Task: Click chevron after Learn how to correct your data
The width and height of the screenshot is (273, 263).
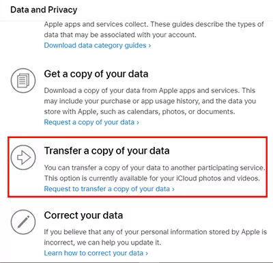Action: click(x=147, y=253)
